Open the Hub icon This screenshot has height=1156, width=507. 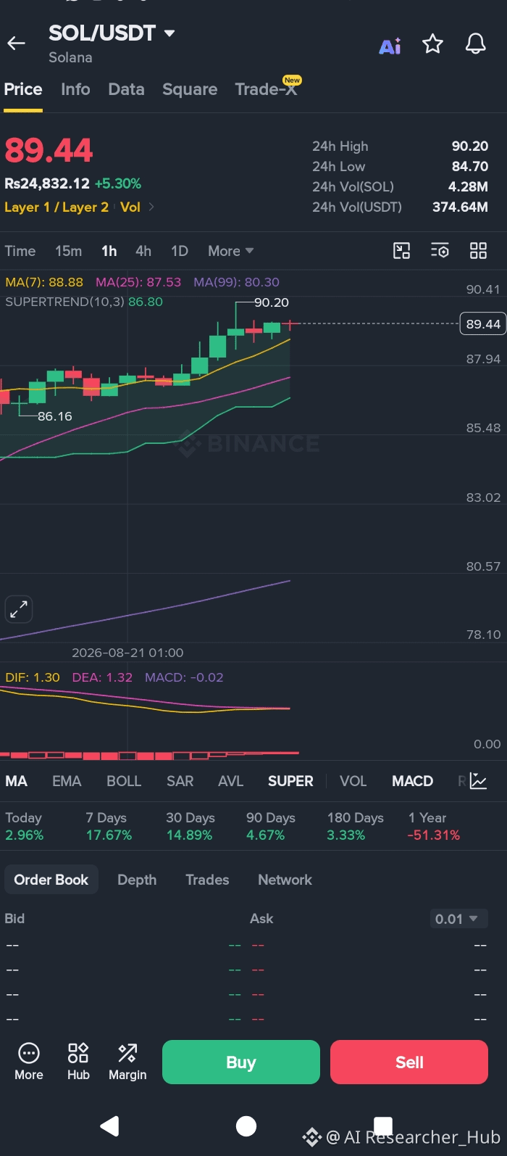pos(78,1062)
